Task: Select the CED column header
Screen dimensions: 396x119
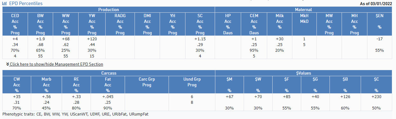Action: coord(15,24)
